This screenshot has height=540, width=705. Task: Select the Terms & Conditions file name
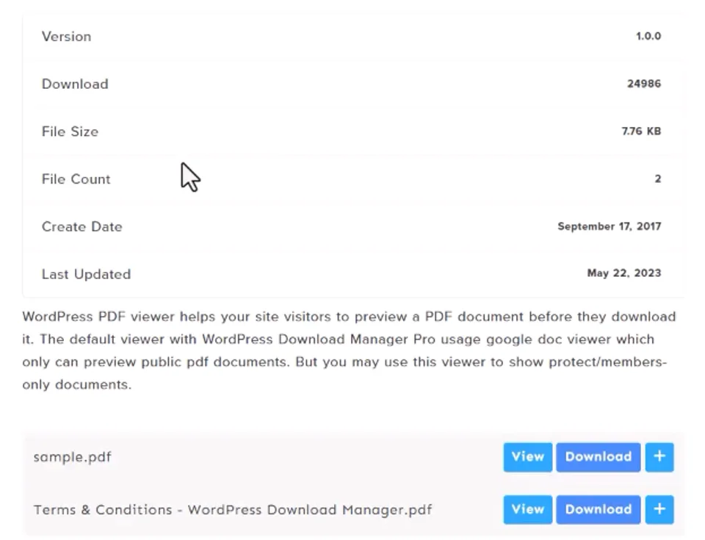pyautogui.click(x=233, y=510)
